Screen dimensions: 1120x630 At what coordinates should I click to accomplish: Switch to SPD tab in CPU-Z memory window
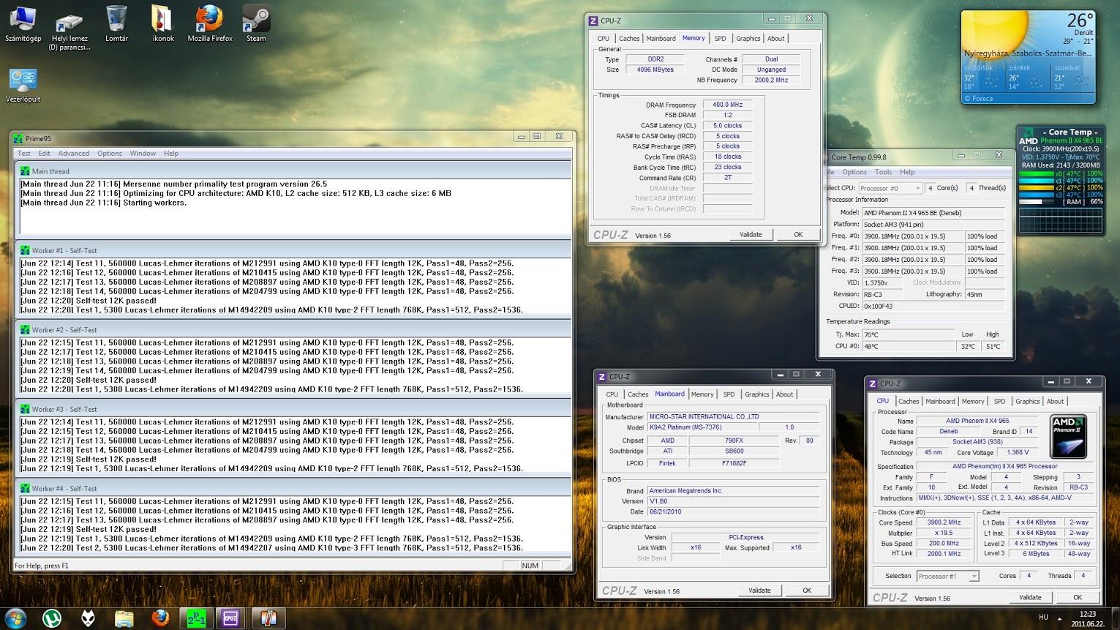tap(721, 39)
